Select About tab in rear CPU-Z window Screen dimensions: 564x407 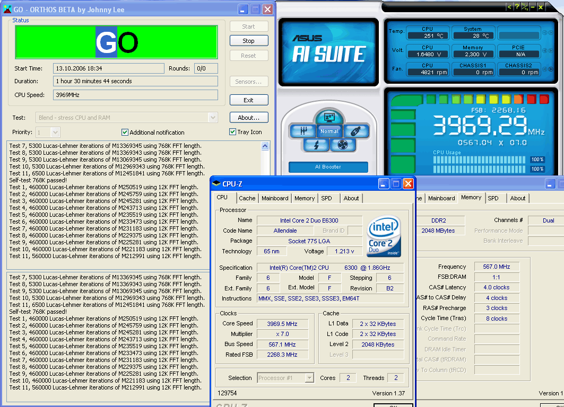pos(518,198)
